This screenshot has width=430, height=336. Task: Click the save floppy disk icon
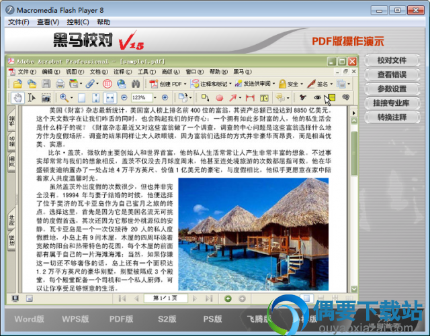46,84
